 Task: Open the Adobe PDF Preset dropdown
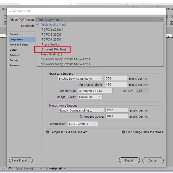[100, 20]
